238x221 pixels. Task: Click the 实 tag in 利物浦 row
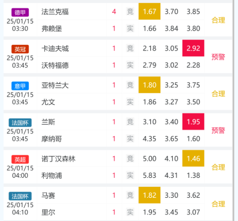tap(130, 175)
